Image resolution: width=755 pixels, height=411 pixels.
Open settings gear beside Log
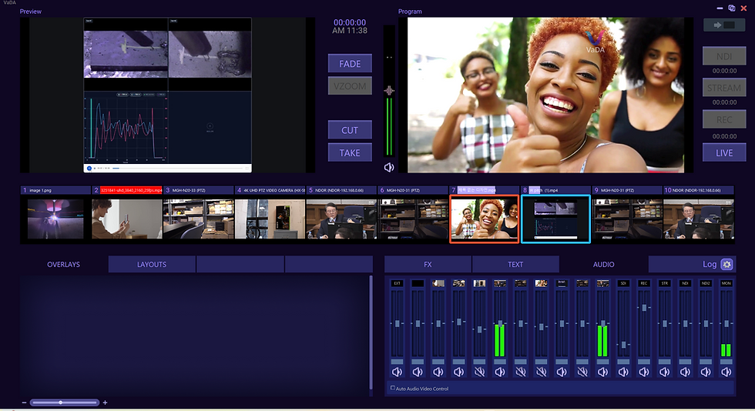[726, 264]
